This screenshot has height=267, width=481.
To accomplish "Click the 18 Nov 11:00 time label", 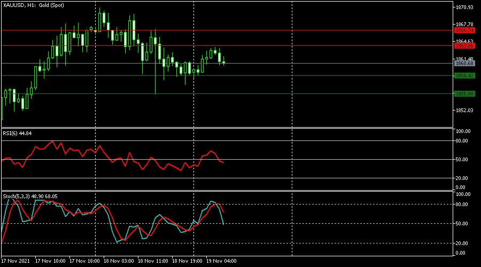I will click(153, 261).
